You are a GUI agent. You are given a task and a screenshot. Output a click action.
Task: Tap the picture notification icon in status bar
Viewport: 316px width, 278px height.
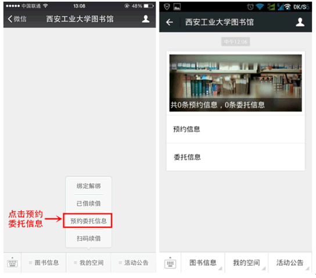[177, 7]
